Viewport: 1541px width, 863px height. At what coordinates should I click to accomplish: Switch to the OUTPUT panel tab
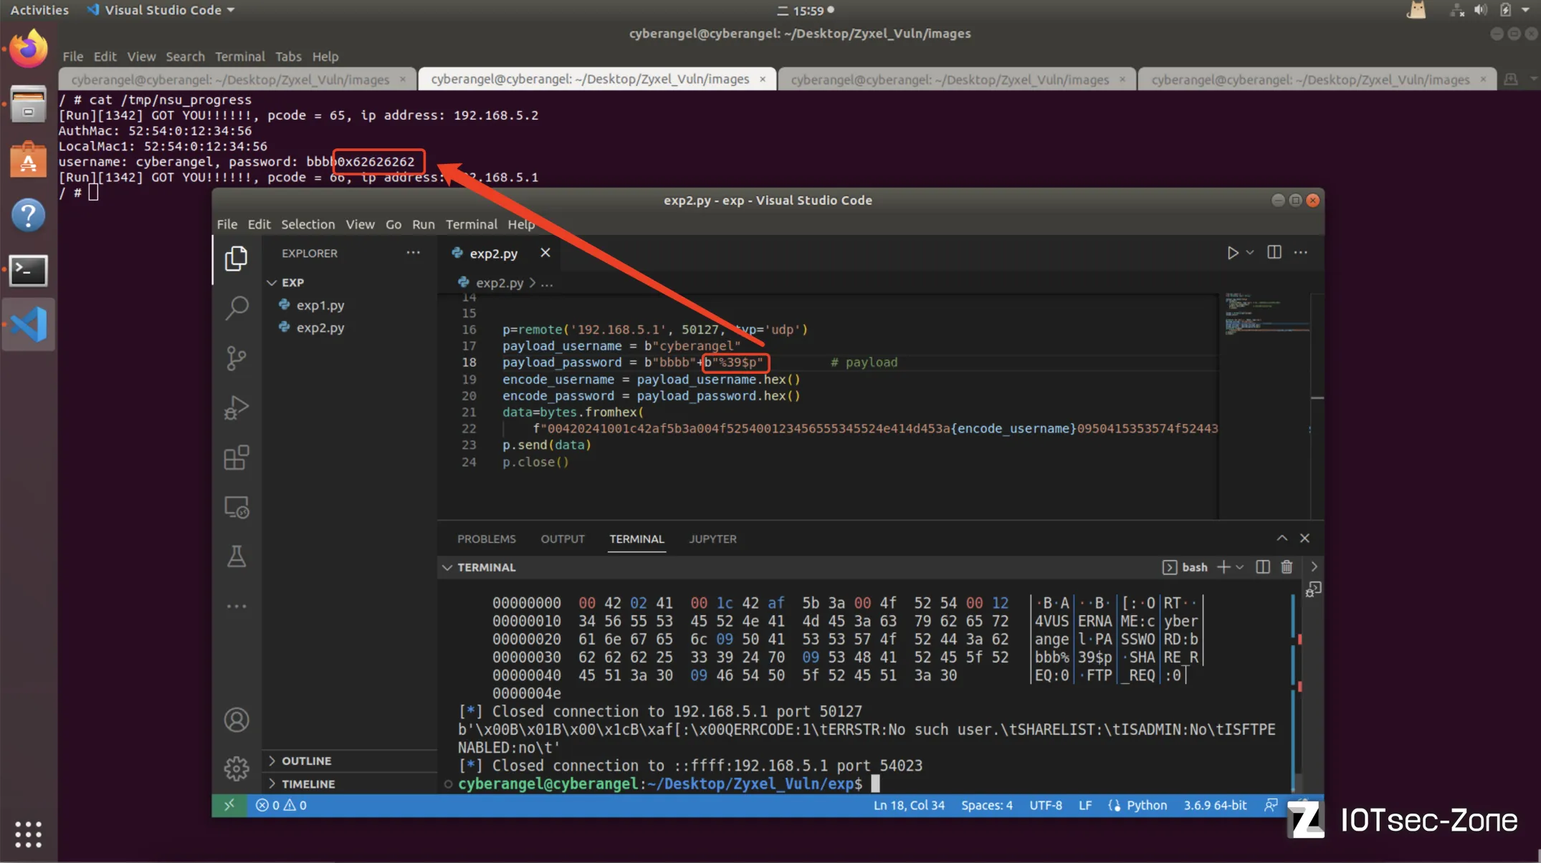562,539
